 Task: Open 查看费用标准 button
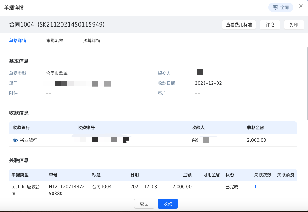point(239,25)
